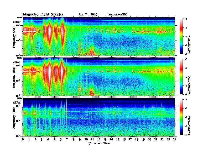Click the "32Hz" label of dZ/dt panel
Viewport: 208px width, 160px height.
coord(19,98)
